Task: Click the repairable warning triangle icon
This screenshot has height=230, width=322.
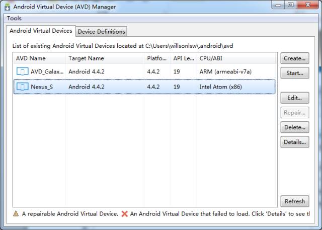Action: (x=16, y=213)
